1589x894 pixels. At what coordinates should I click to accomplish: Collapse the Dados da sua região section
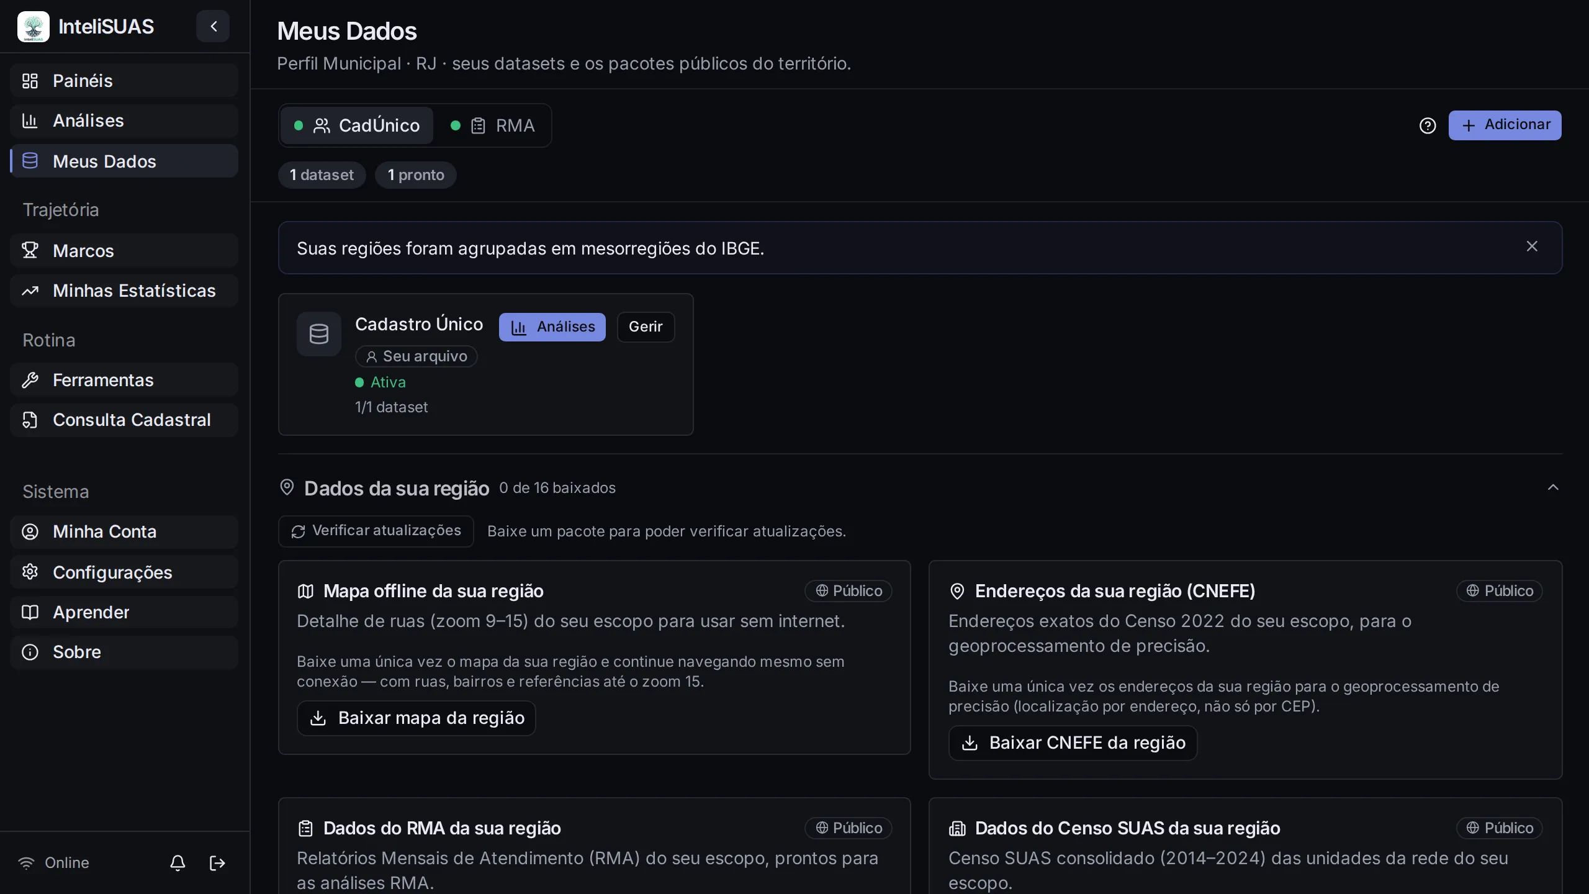pos(1553,487)
